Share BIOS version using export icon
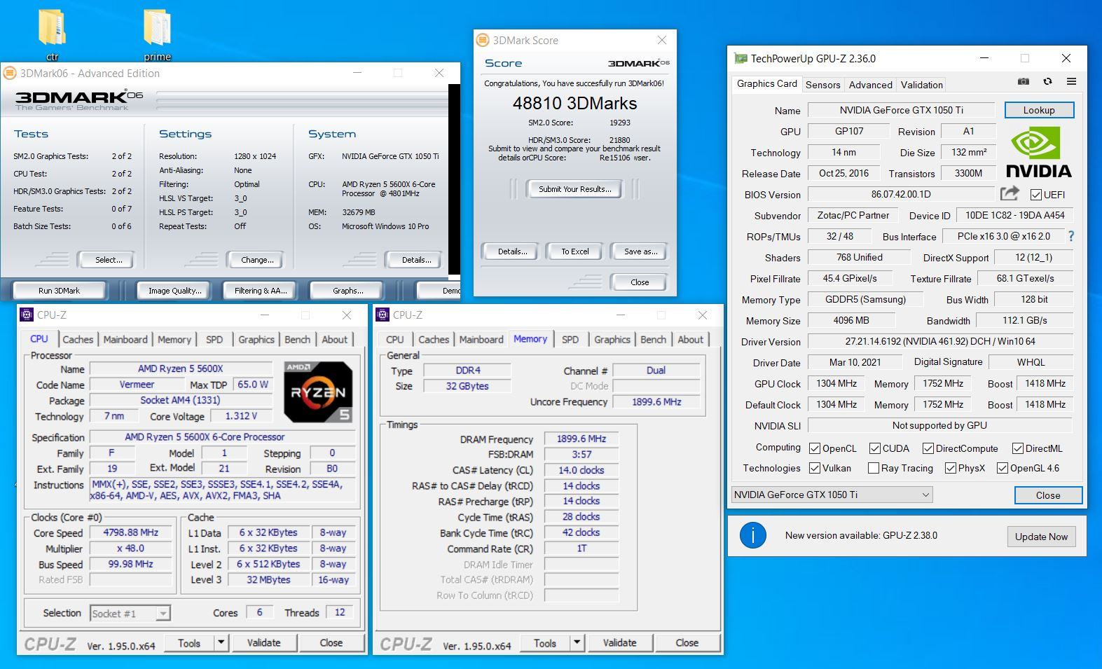This screenshot has height=669, width=1102. point(1010,193)
